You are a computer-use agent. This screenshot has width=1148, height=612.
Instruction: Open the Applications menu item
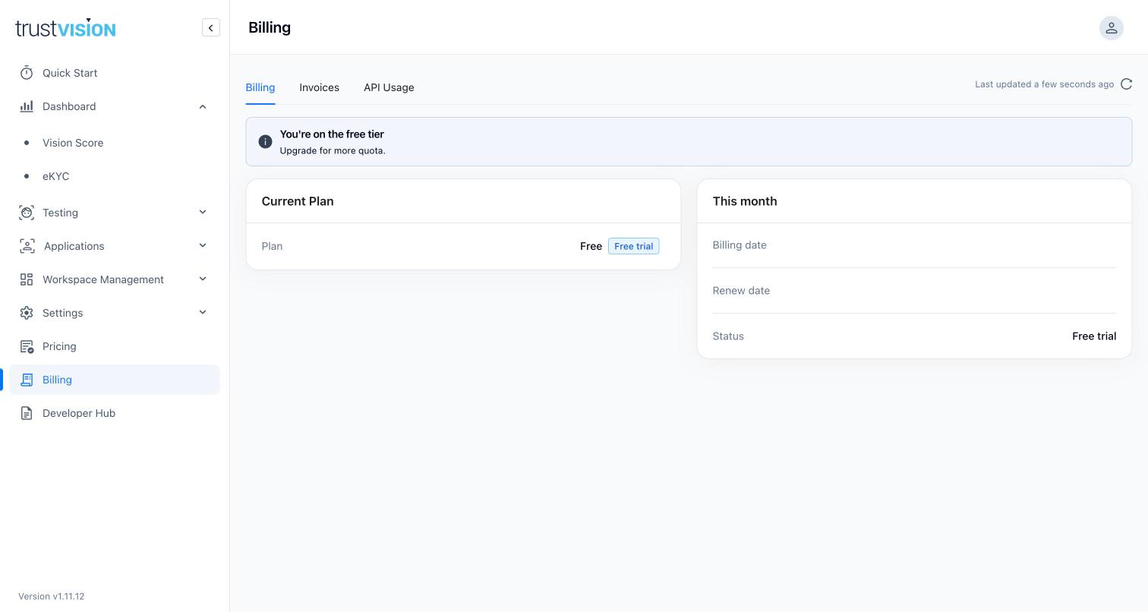point(115,246)
